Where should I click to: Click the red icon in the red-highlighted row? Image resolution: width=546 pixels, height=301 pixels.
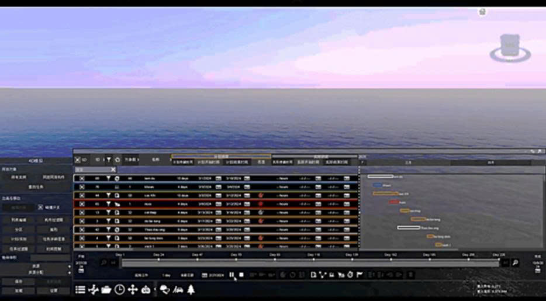(261, 203)
